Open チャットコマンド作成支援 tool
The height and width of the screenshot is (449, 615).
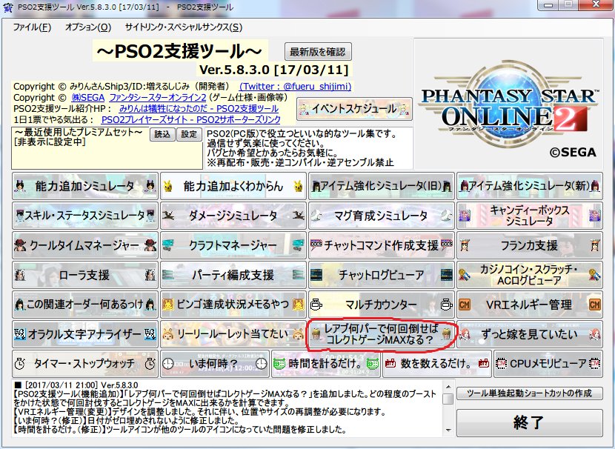(382, 245)
